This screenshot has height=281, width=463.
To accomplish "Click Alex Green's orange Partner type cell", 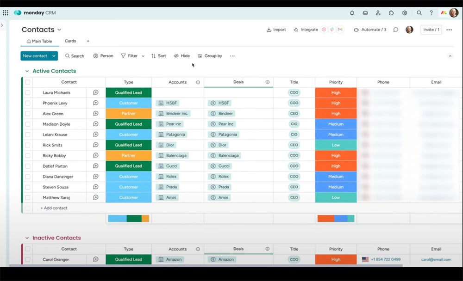I will coord(128,114).
